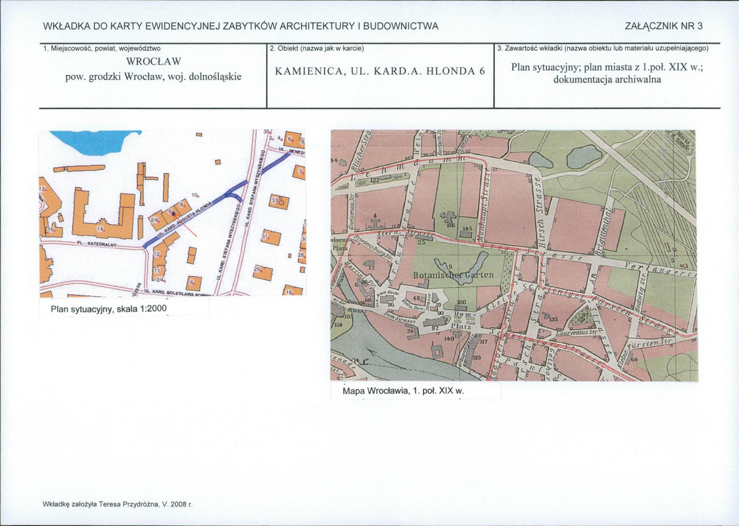Select footer note by Teresa Przydróżna
Image resolution: width=739 pixels, height=526 pixels.
coord(118,503)
